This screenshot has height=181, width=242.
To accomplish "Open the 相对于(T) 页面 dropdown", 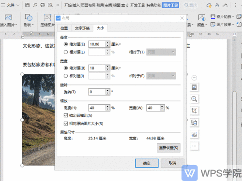I will point(161,52).
